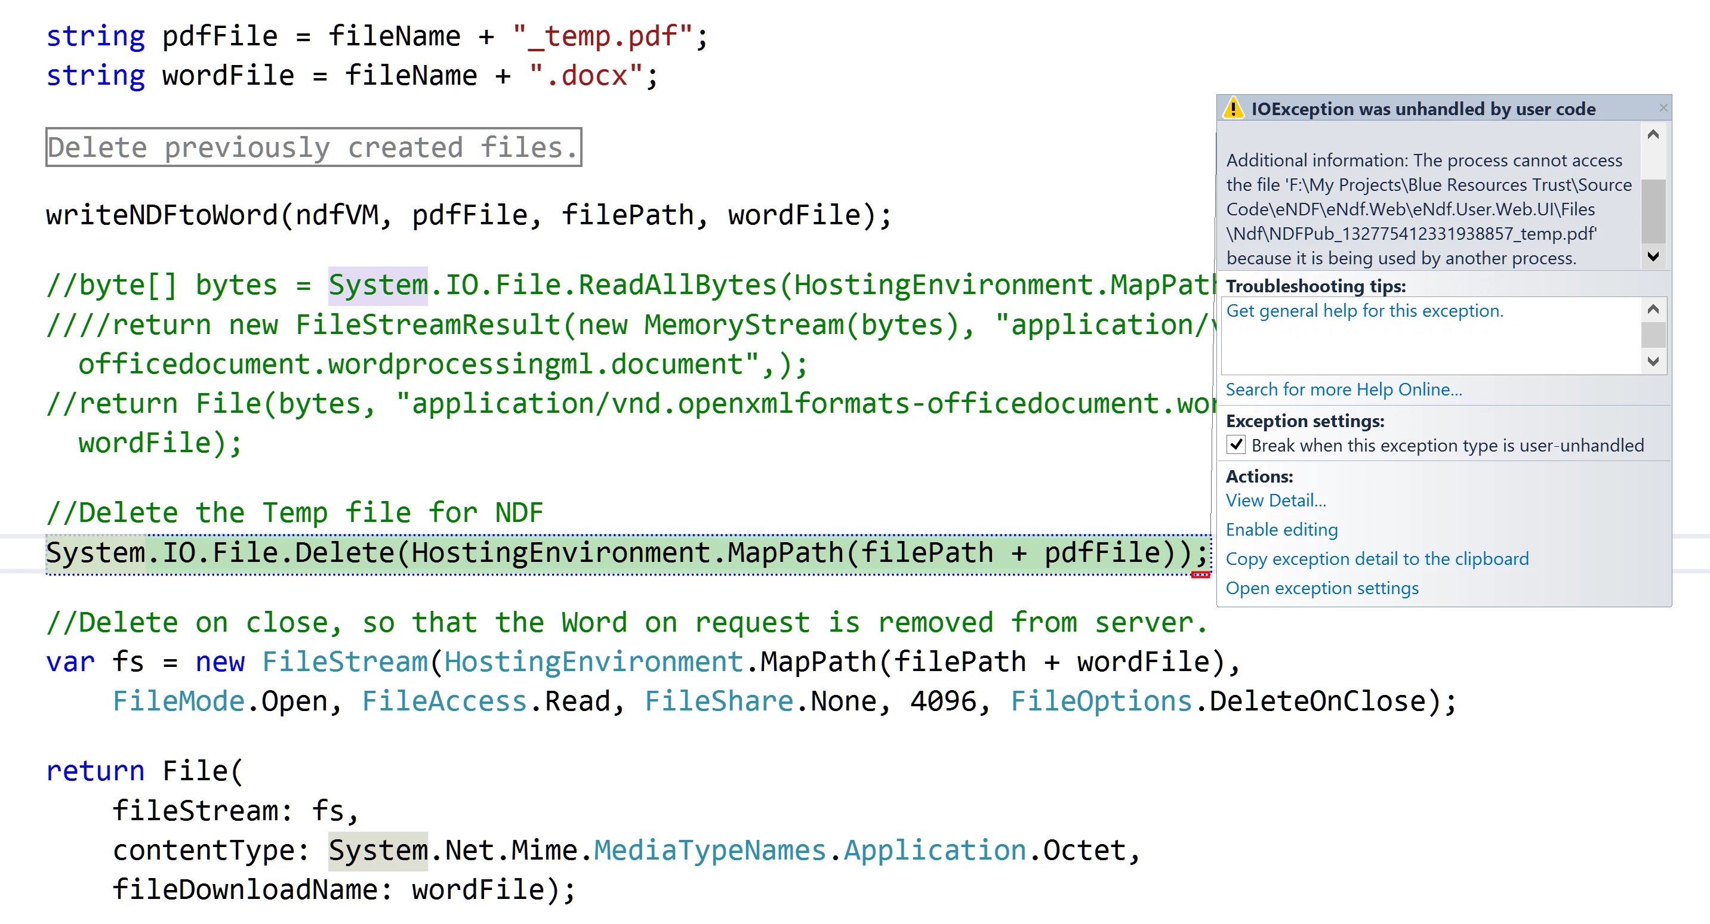
Task: Expand collapsed 'Delete previously created files.' region
Action: click(313, 147)
